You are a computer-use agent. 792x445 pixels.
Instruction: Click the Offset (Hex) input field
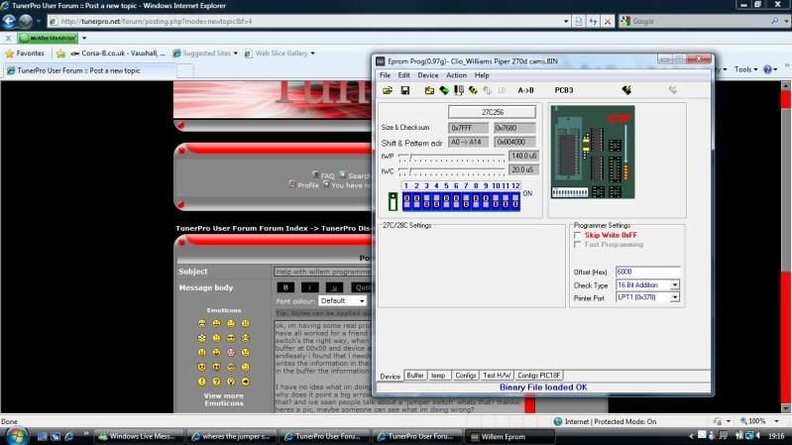(647, 272)
